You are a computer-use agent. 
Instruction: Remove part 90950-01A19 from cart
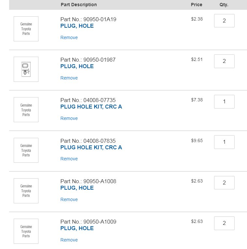(69, 37)
